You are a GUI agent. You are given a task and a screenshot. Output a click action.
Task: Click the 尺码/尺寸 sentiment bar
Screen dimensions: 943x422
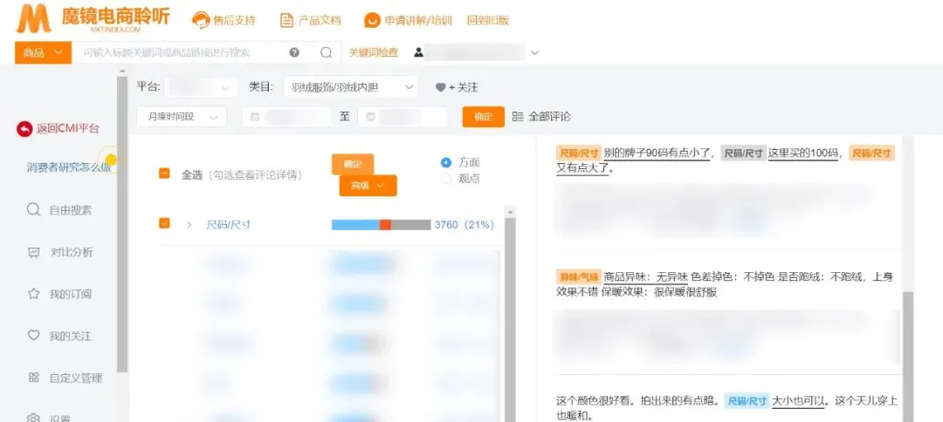[381, 224]
